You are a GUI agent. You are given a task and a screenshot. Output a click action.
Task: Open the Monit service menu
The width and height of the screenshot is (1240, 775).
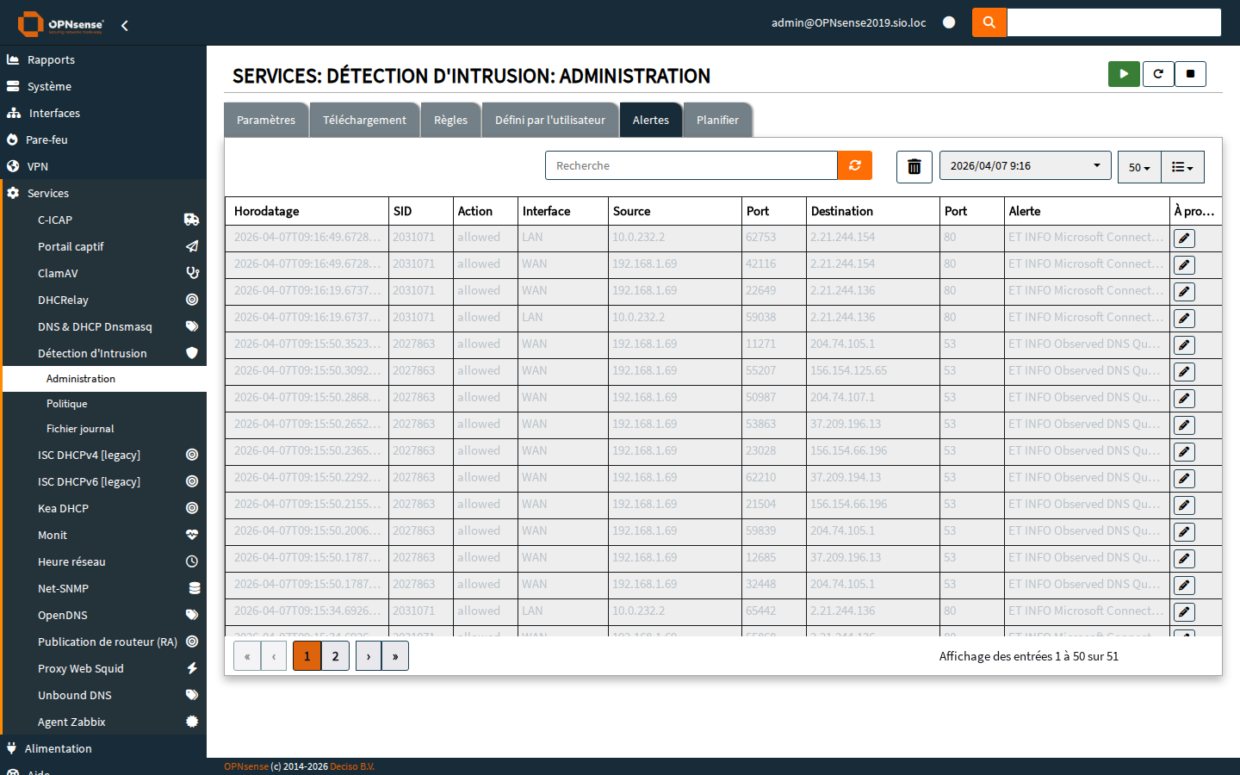click(x=105, y=535)
